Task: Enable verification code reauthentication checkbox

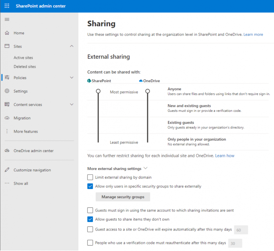Action: pyautogui.click(x=90, y=243)
